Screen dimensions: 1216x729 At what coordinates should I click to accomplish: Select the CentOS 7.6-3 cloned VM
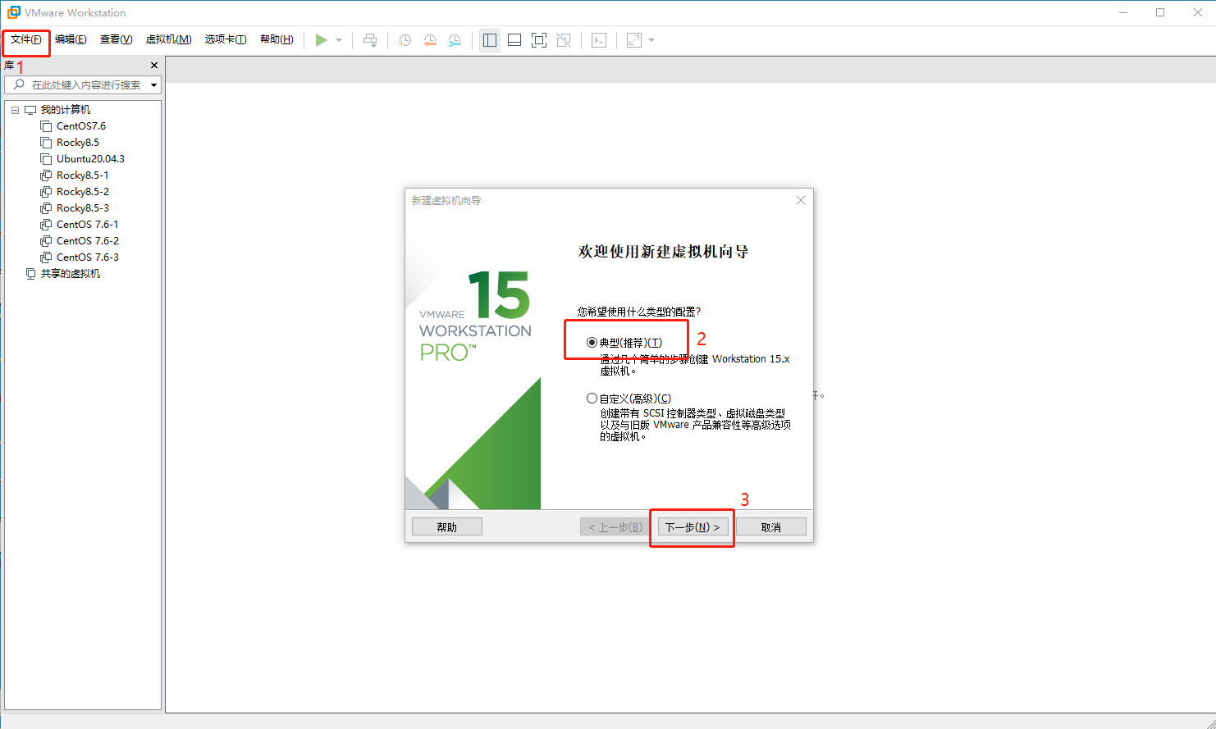pyautogui.click(x=88, y=257)
